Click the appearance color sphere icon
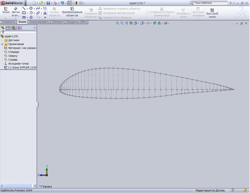Image resolution: width=250 pixels, height=193 pixels. point(155,23)
